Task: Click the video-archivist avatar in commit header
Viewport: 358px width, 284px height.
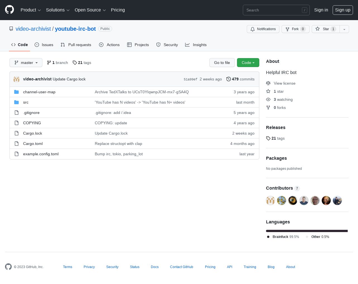Action: pos(16,79)
